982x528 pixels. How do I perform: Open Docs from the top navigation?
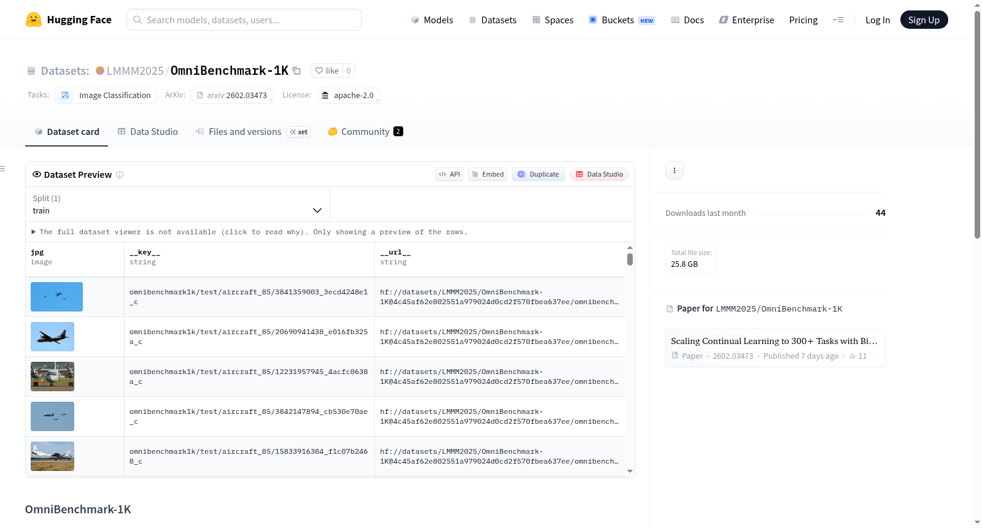687,20
